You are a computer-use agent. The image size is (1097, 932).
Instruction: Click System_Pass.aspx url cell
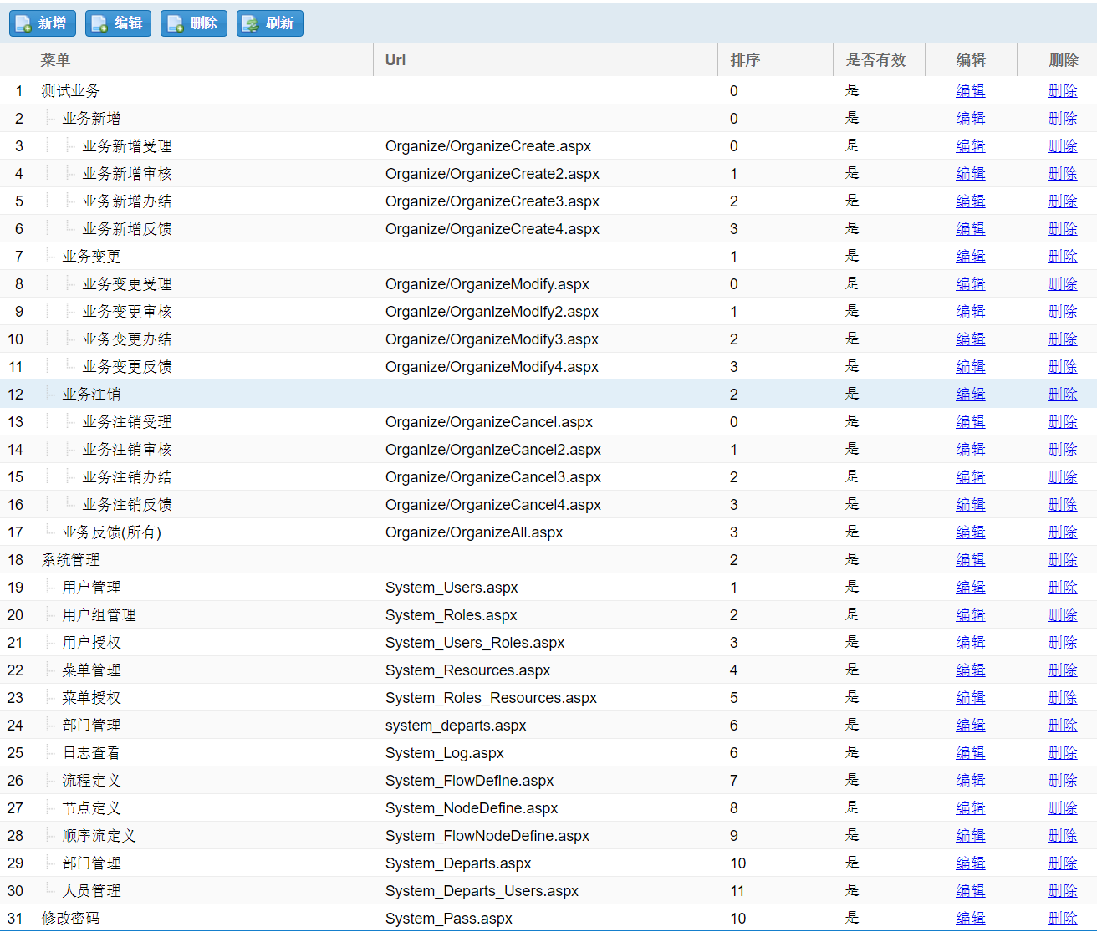449,919
